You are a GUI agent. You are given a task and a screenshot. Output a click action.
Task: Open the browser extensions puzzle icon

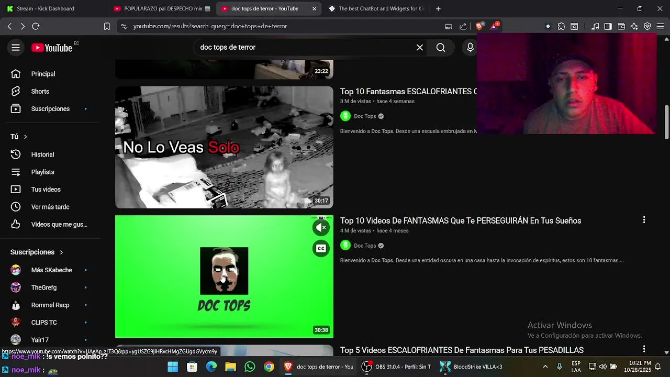pos(562,26)
